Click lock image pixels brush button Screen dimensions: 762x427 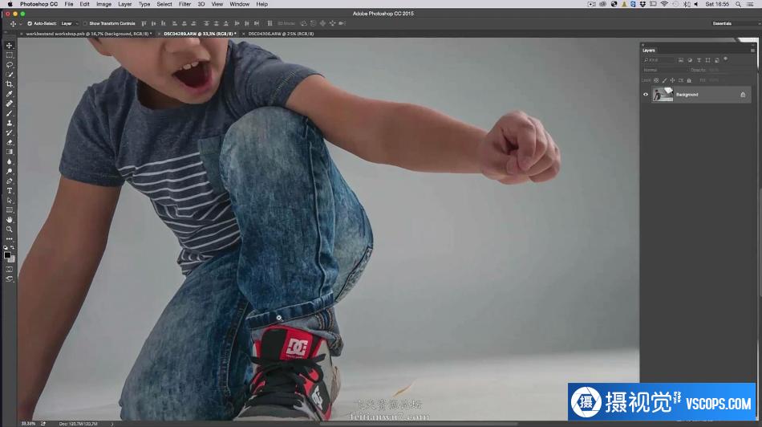(x=664, y=80)
